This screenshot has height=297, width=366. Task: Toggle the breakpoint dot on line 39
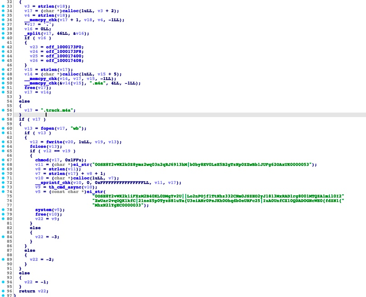click(x=3, y=33)
